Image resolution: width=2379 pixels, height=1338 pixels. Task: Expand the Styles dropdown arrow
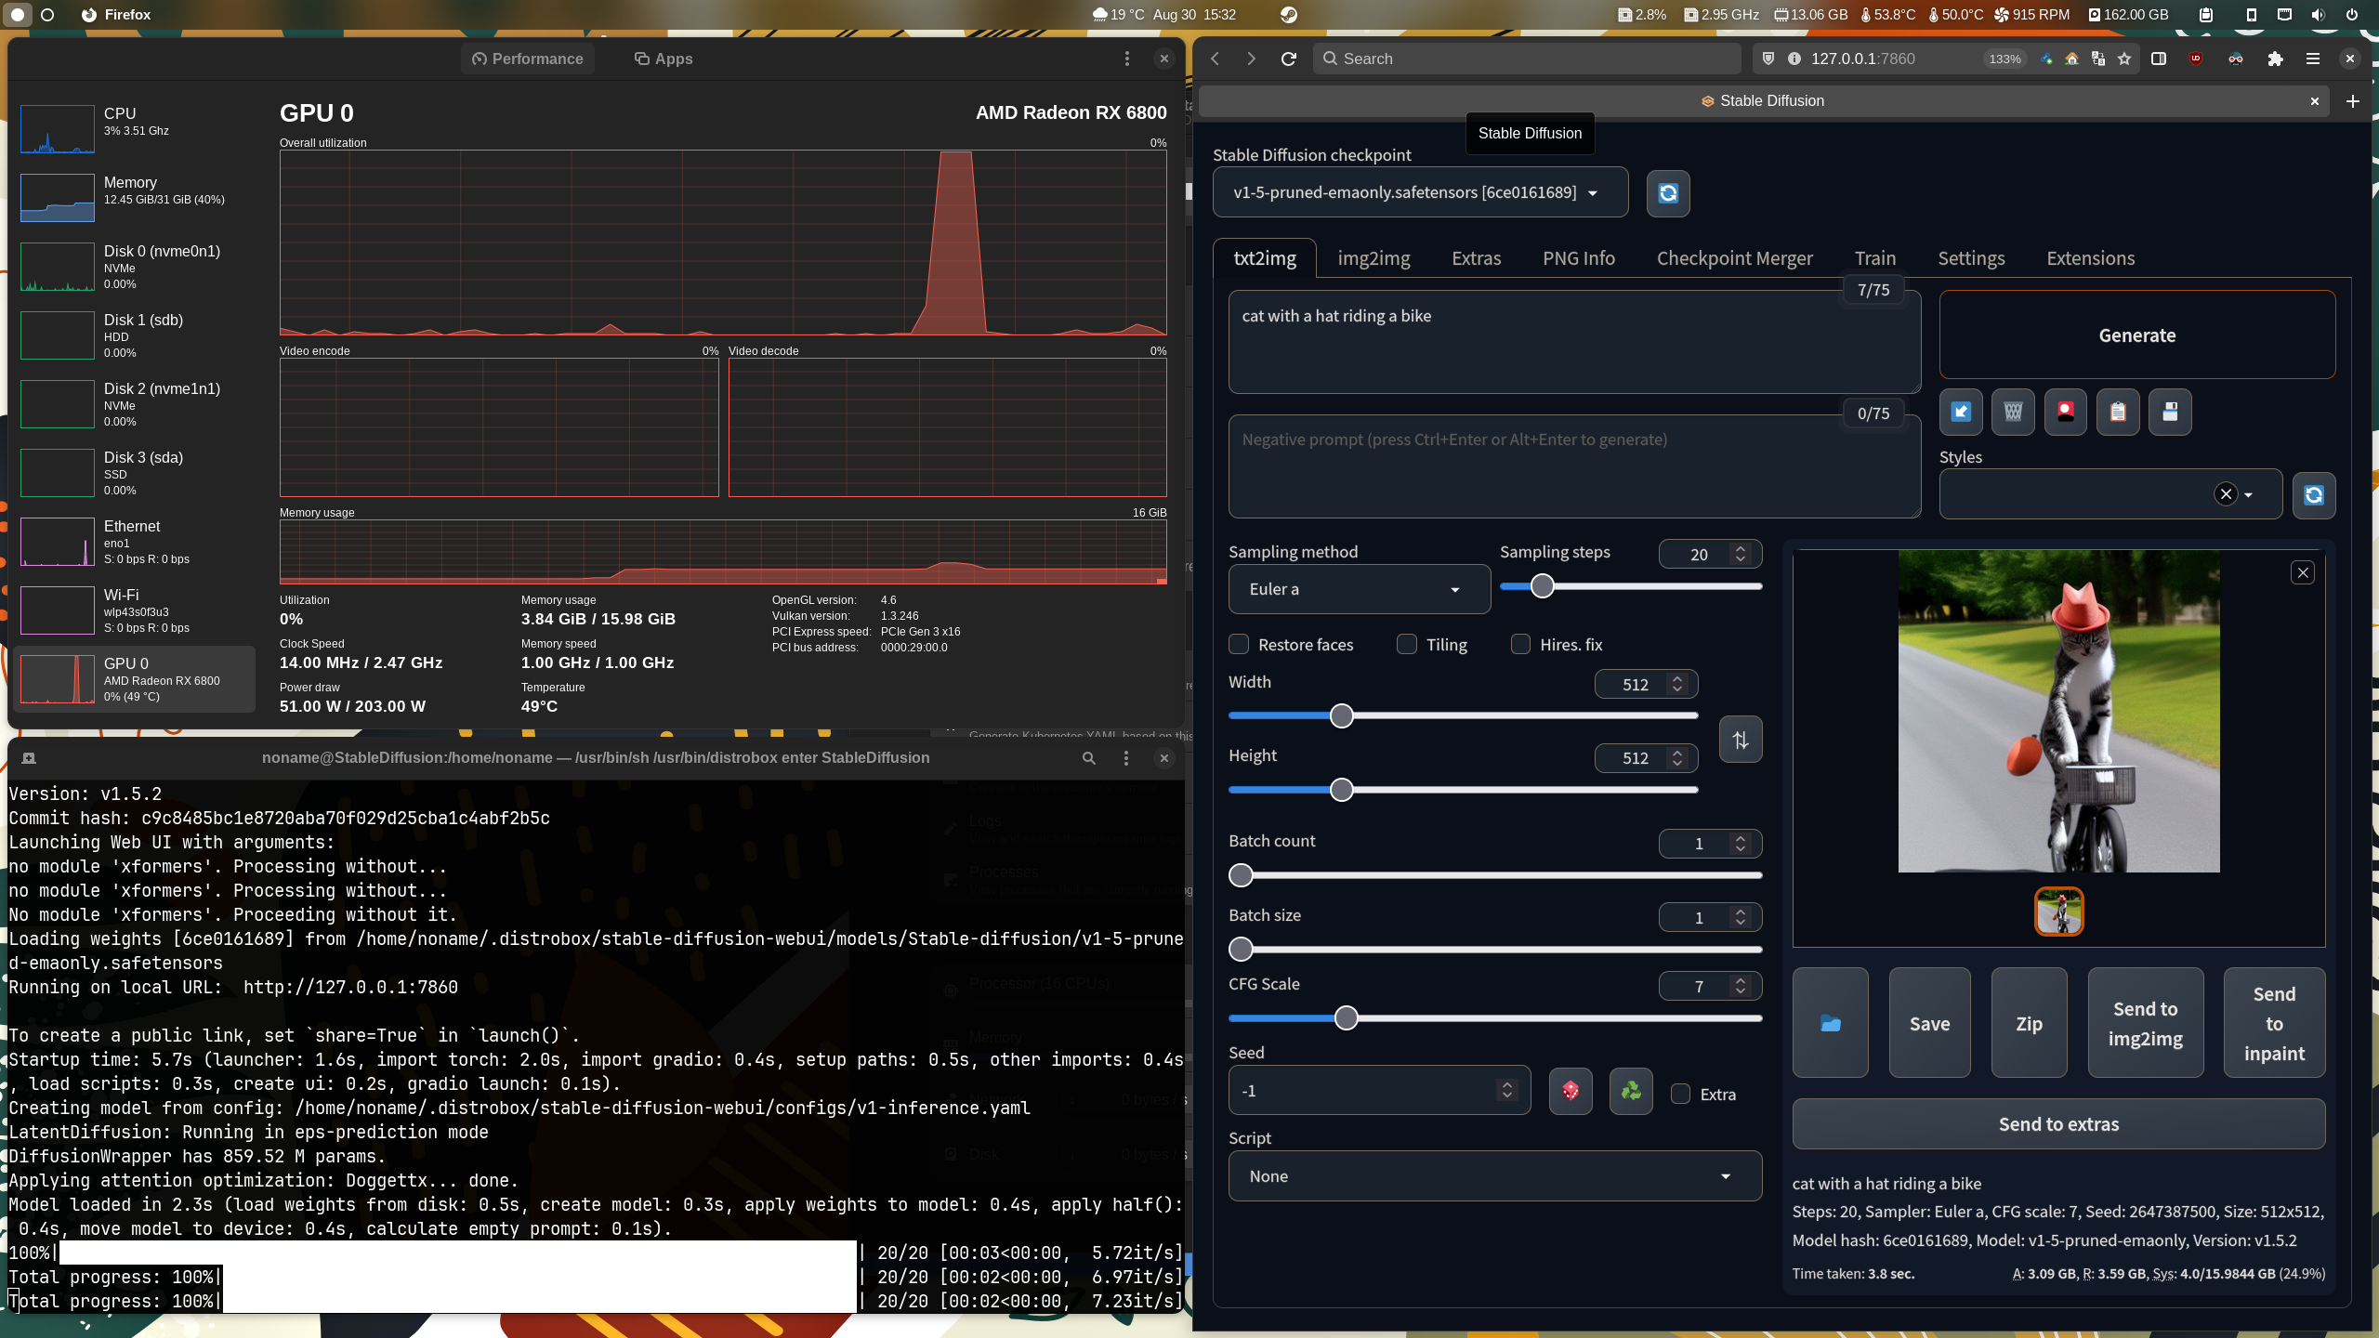click(2249, 495)
